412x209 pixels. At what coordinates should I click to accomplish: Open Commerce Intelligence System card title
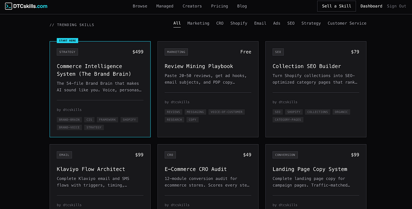[x=94, y=70]
